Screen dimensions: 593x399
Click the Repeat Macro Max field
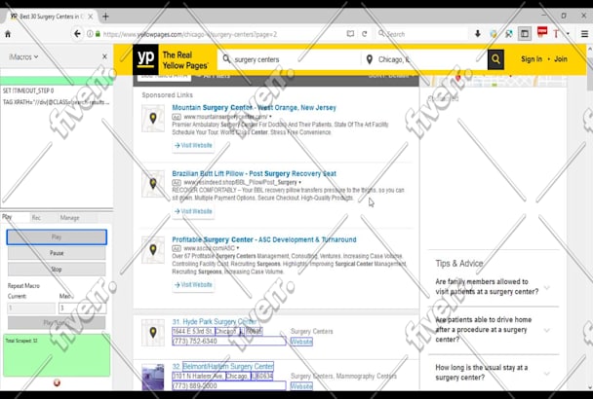tap(82, 308)
